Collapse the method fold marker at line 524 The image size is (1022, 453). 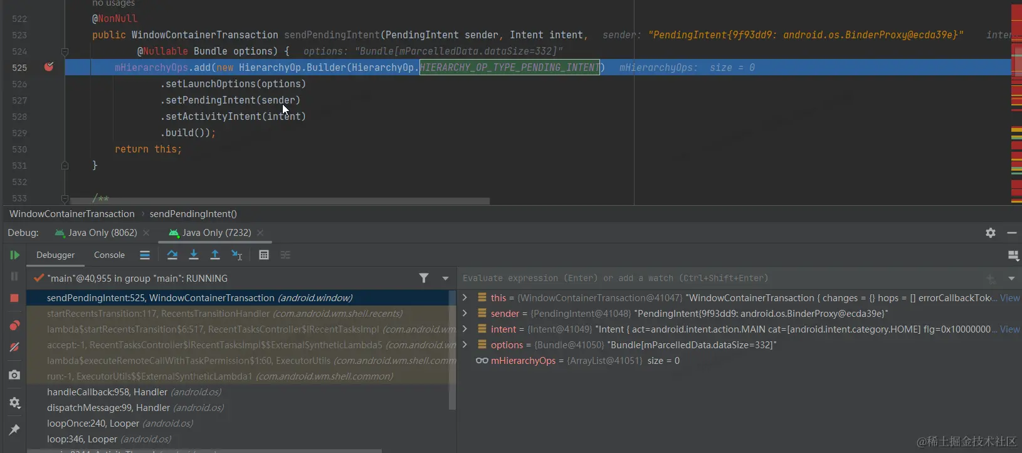pyautogui.click(x=65, y=51)
